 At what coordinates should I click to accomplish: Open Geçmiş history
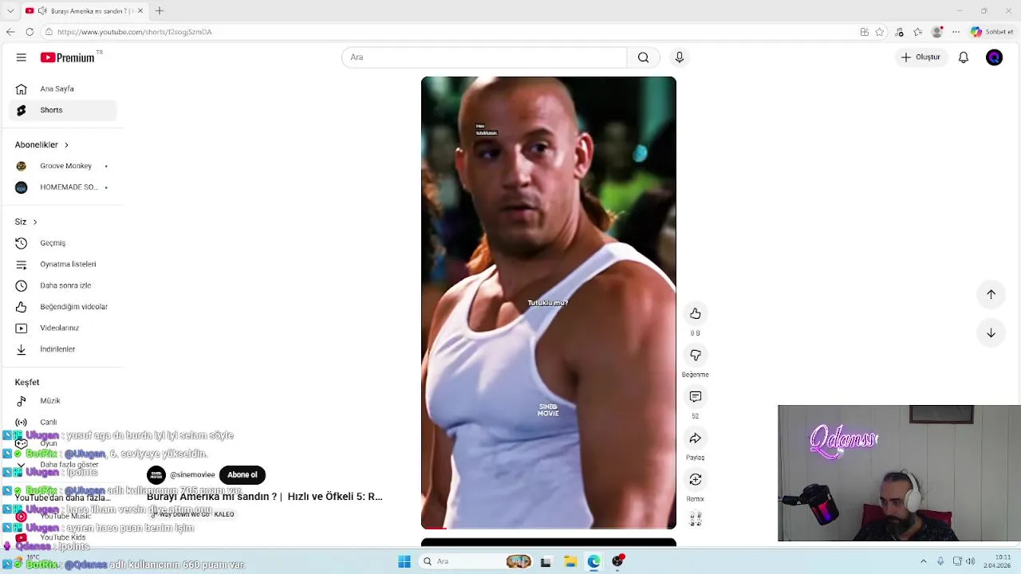(62, 242)
